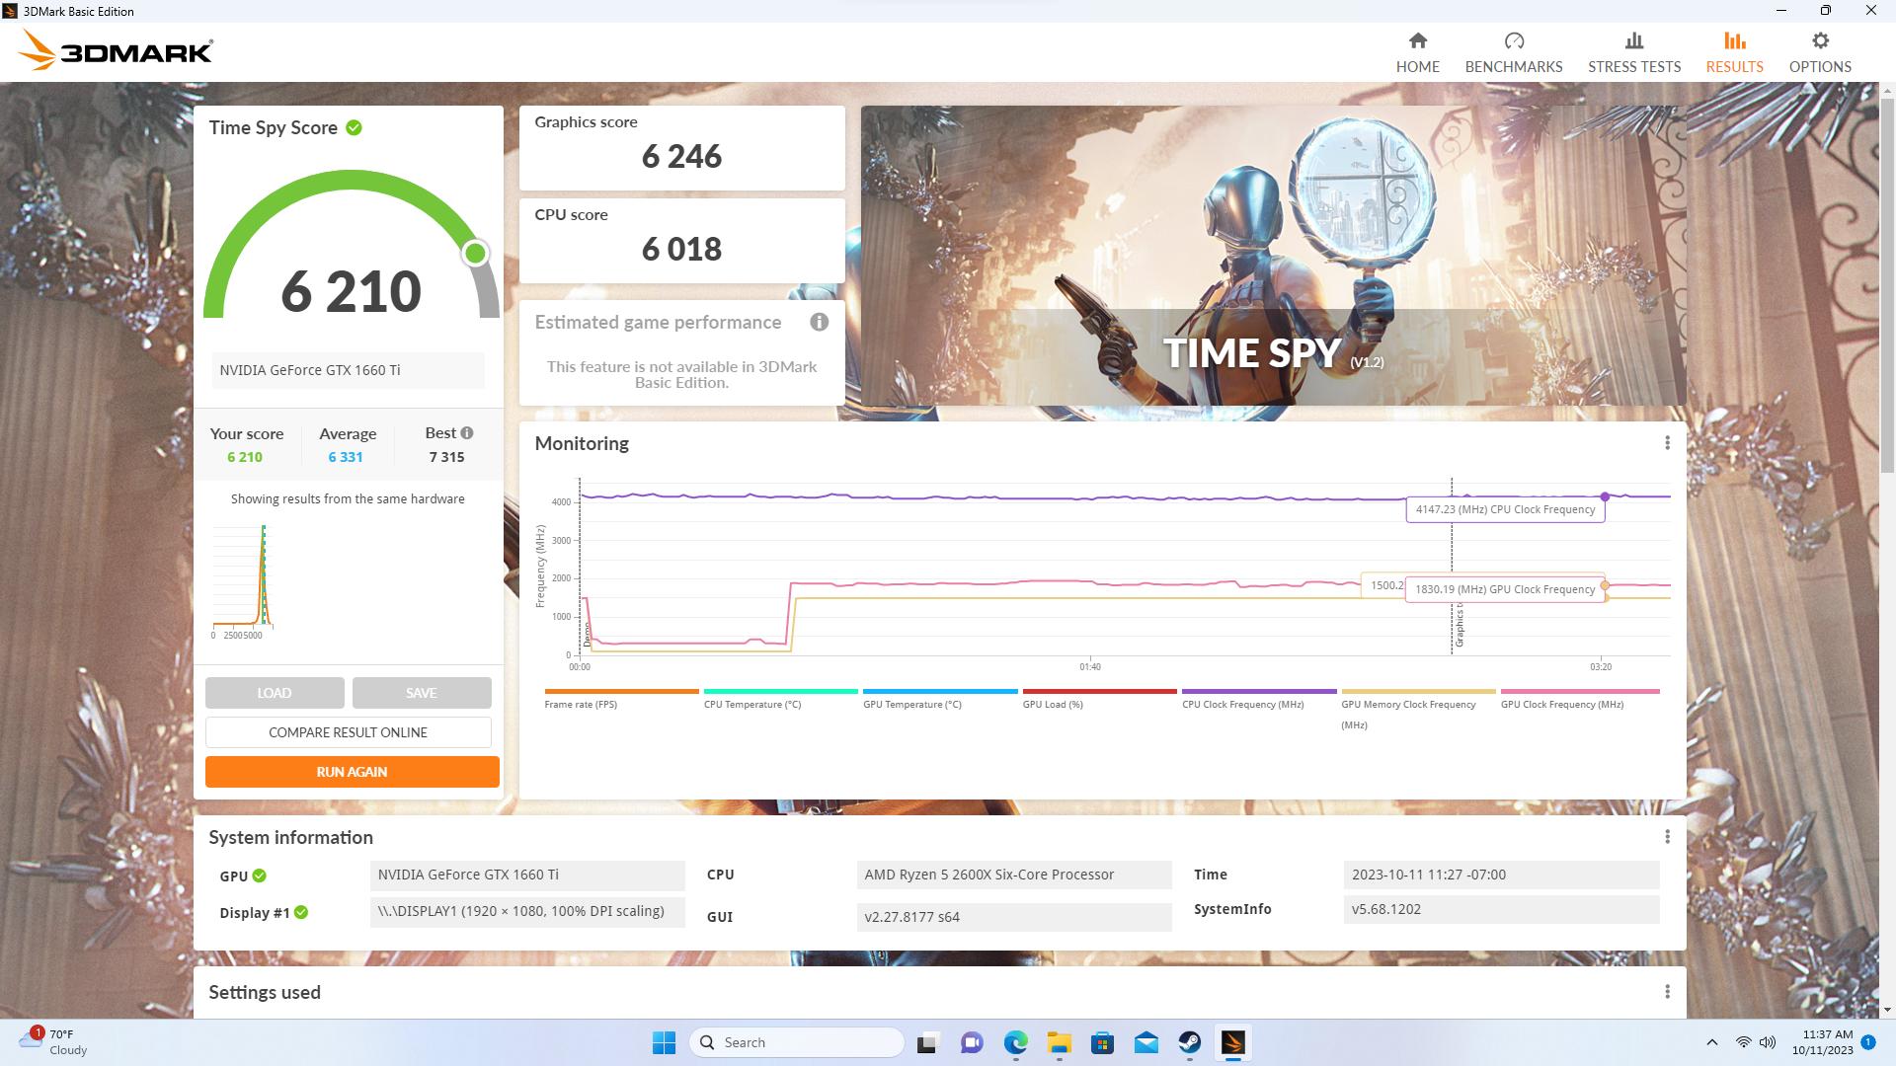The image size is (1896, 1066).
Task: Click the SystemInfo version v5.68.1202
Action: [1501, 909]
